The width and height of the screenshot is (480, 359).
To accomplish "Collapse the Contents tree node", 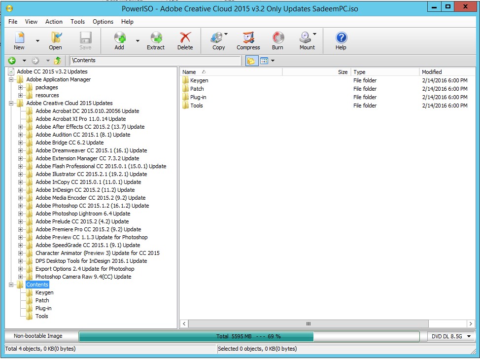I will click(11, 285).
